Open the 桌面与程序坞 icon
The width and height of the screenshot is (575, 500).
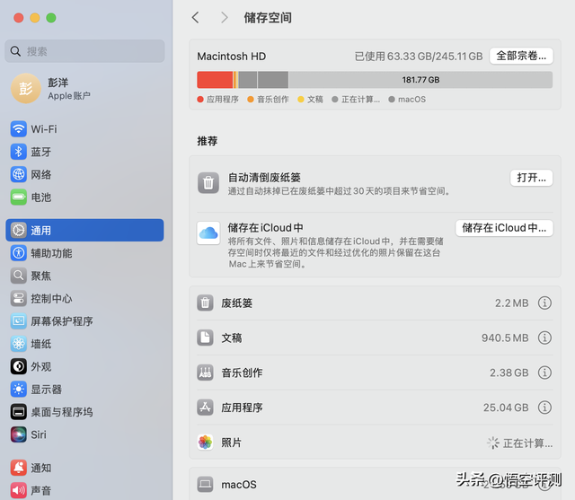coord(18,412)
